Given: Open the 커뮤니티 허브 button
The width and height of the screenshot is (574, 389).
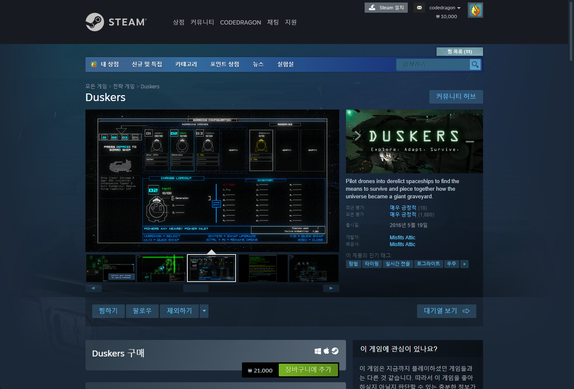Looking at the screenshot, I should [456, 96].
